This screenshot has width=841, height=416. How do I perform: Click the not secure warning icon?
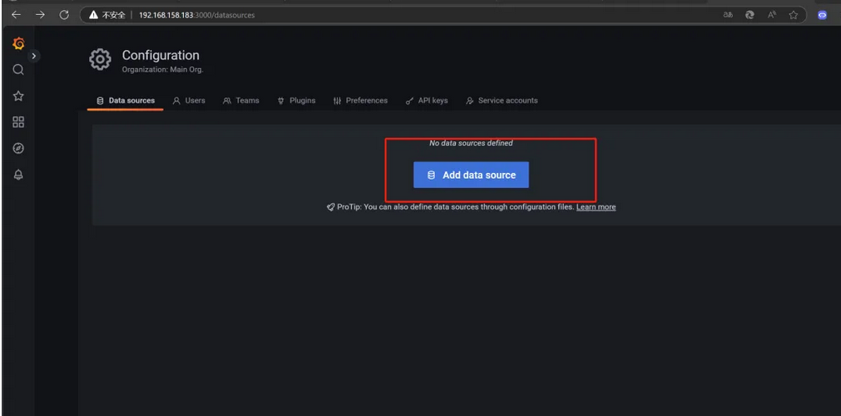coord(94,15)
